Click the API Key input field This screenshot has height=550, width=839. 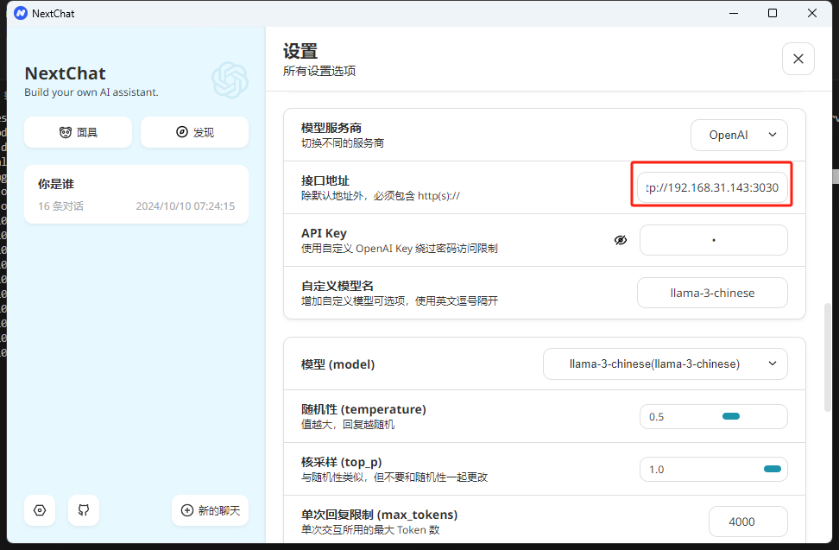point(713,240)
